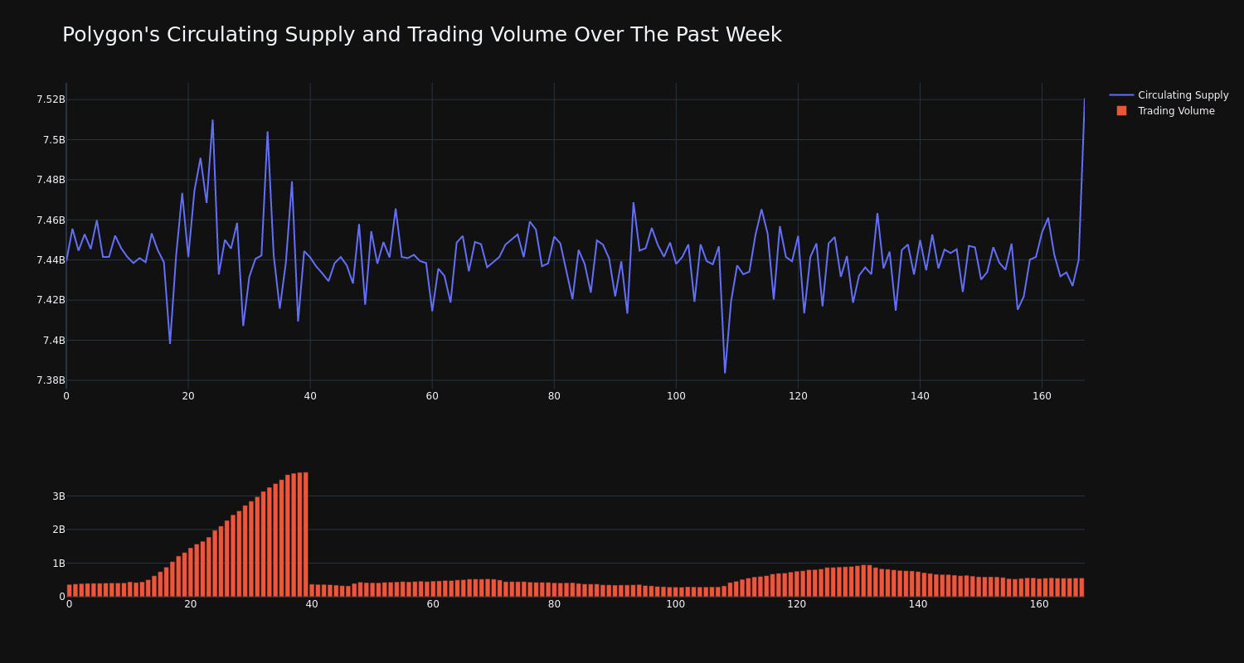Click x-axis label 140 on supply chart
The width and height of the screenshot is (1244, 663).
tap(920, 396)
